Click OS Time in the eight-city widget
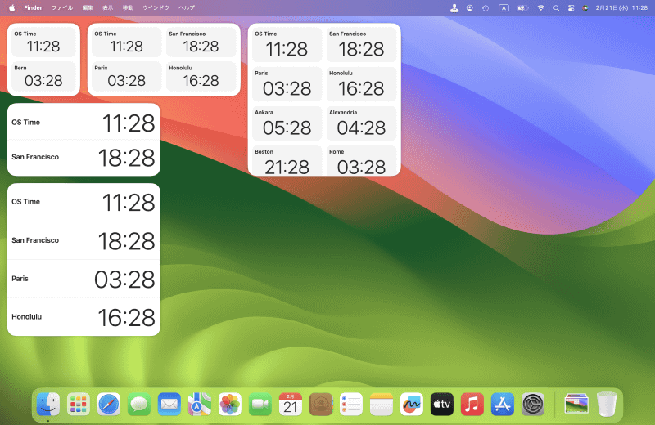 pyautogui.click(x=287, y=45)
